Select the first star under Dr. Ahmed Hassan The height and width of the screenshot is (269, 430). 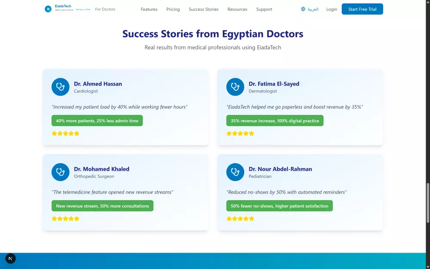click(54, 133)
